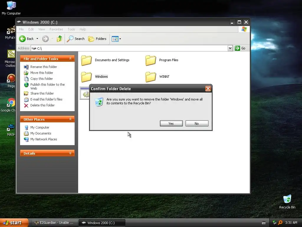Viewport: 302px width, 227px height.
Task: Close the Confirm Folder Delete dialog
Action: pyautogui.click(x=208, y=89)
